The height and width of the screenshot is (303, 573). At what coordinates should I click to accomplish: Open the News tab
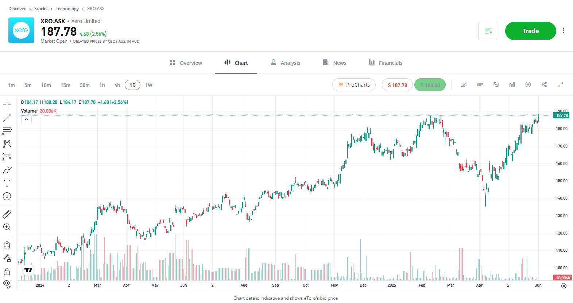(x=334, y=63)
